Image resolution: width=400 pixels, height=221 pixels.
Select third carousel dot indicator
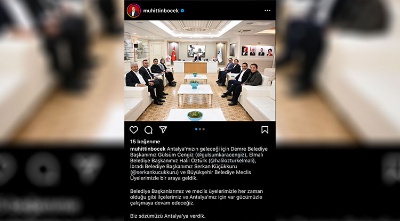click(x=203, y=129)
